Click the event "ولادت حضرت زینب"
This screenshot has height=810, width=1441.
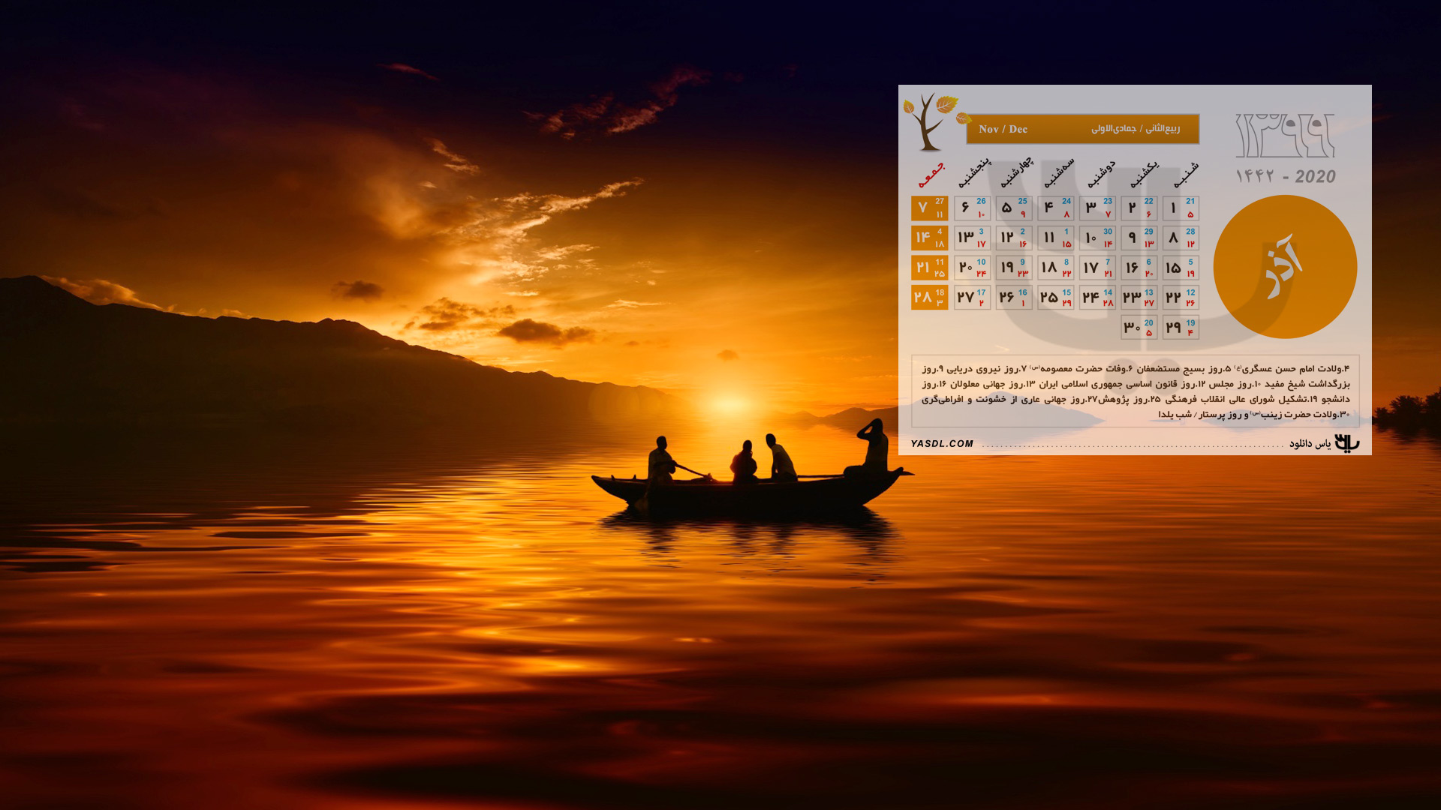(x=1301, y=415)
